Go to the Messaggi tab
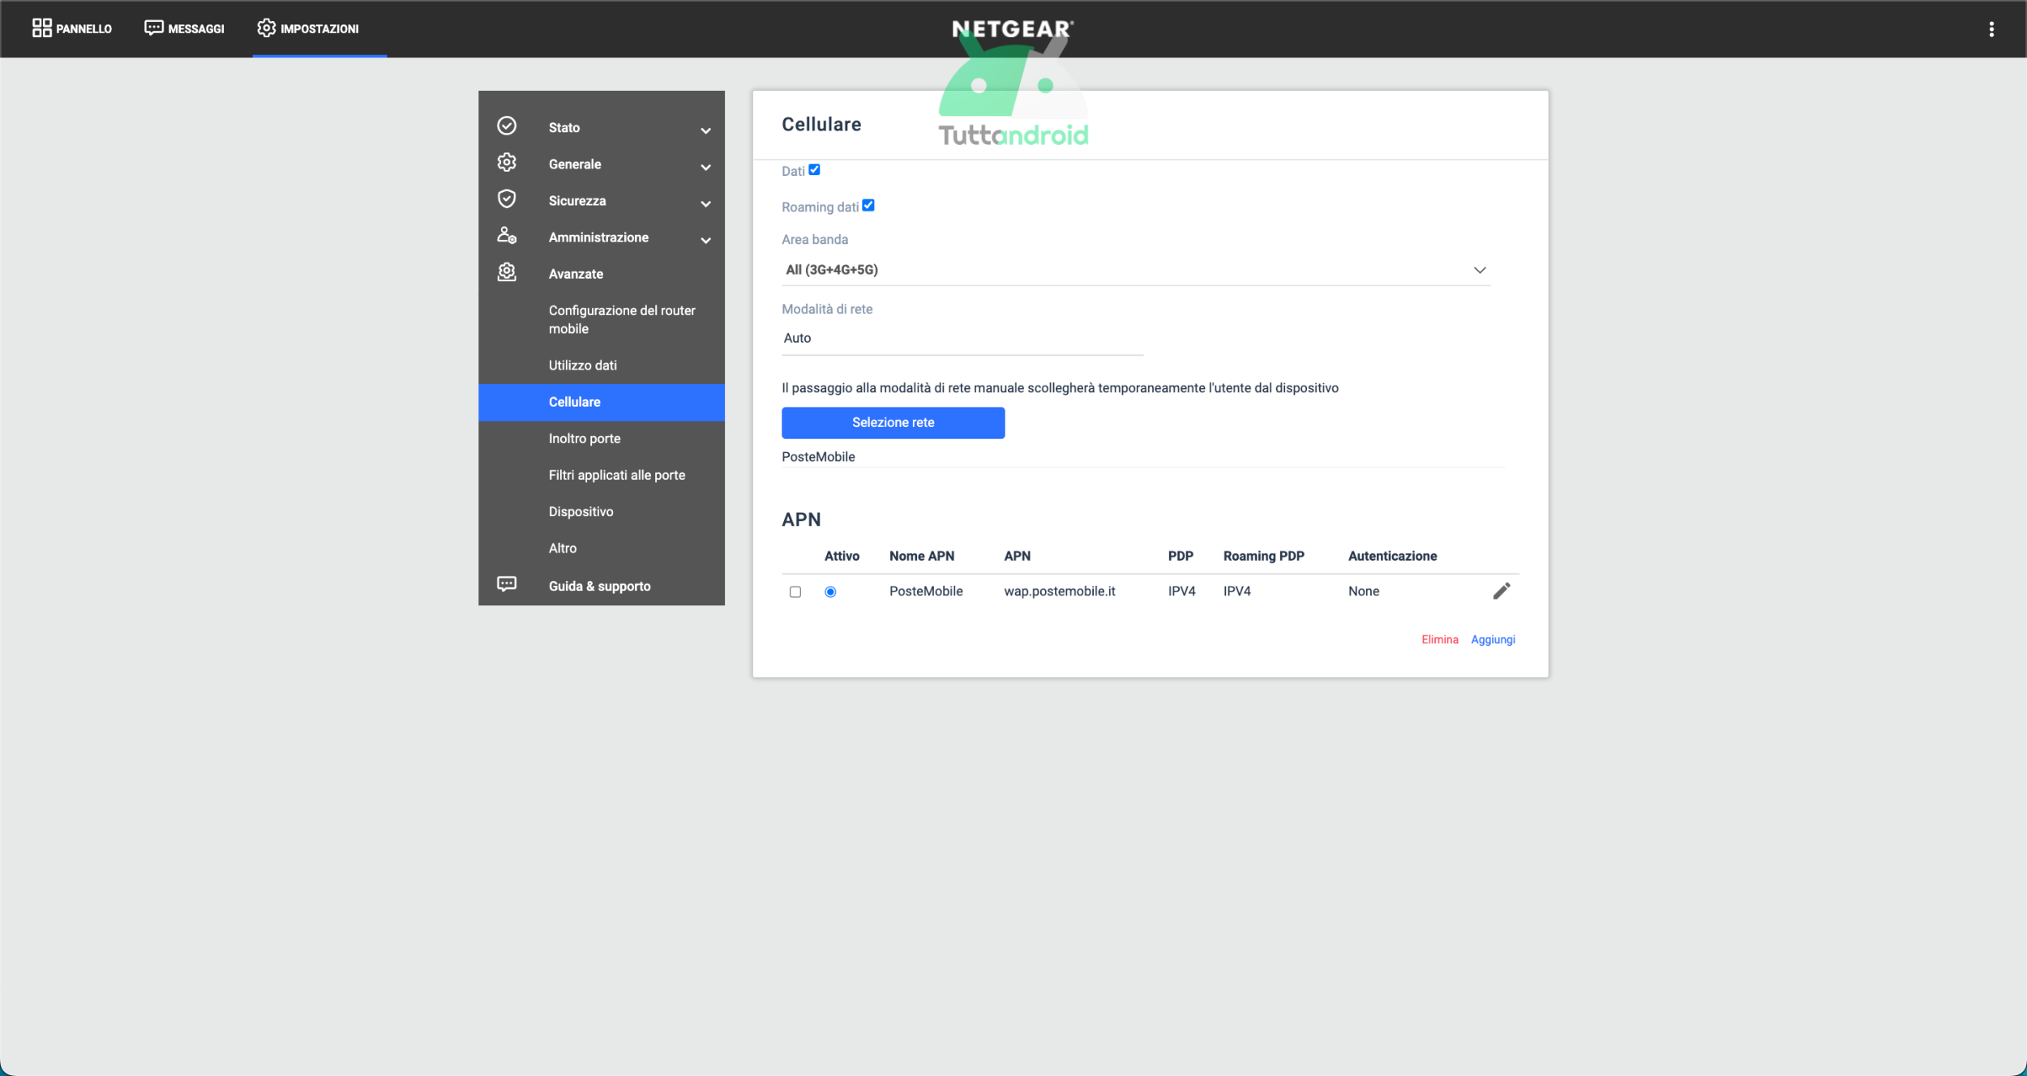2027x1076 pixels. [184, 28]
